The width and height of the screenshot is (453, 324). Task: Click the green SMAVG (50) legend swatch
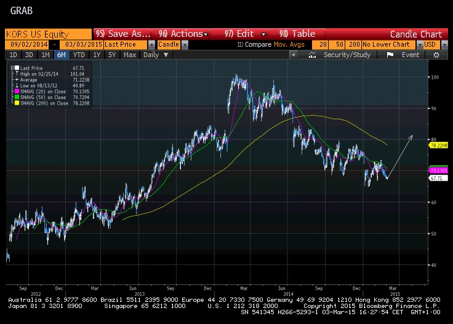[17, 97]
